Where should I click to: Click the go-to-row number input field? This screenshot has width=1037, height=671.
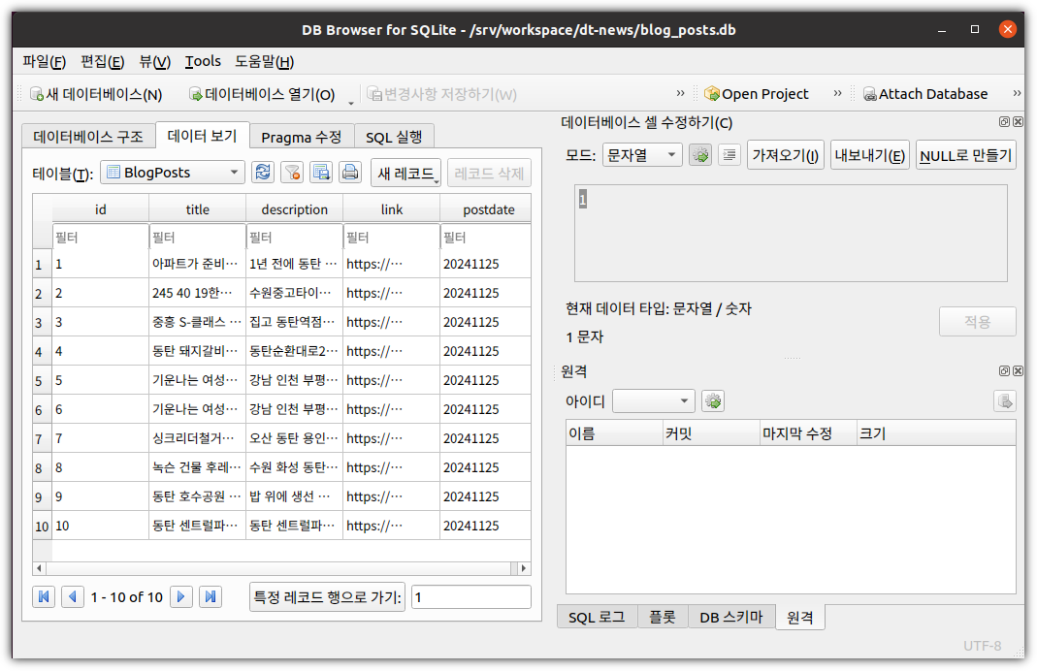471,597
